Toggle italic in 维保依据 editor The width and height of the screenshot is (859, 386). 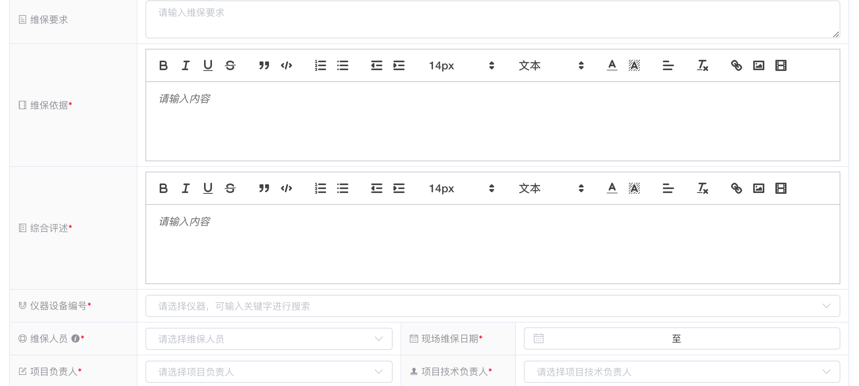click(185, 65)
